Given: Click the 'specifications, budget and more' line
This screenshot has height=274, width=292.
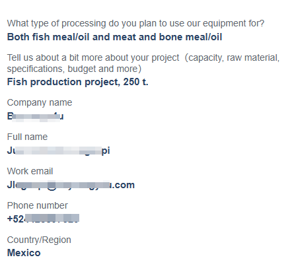Looking at the screenshot, I should click(74, 69).
